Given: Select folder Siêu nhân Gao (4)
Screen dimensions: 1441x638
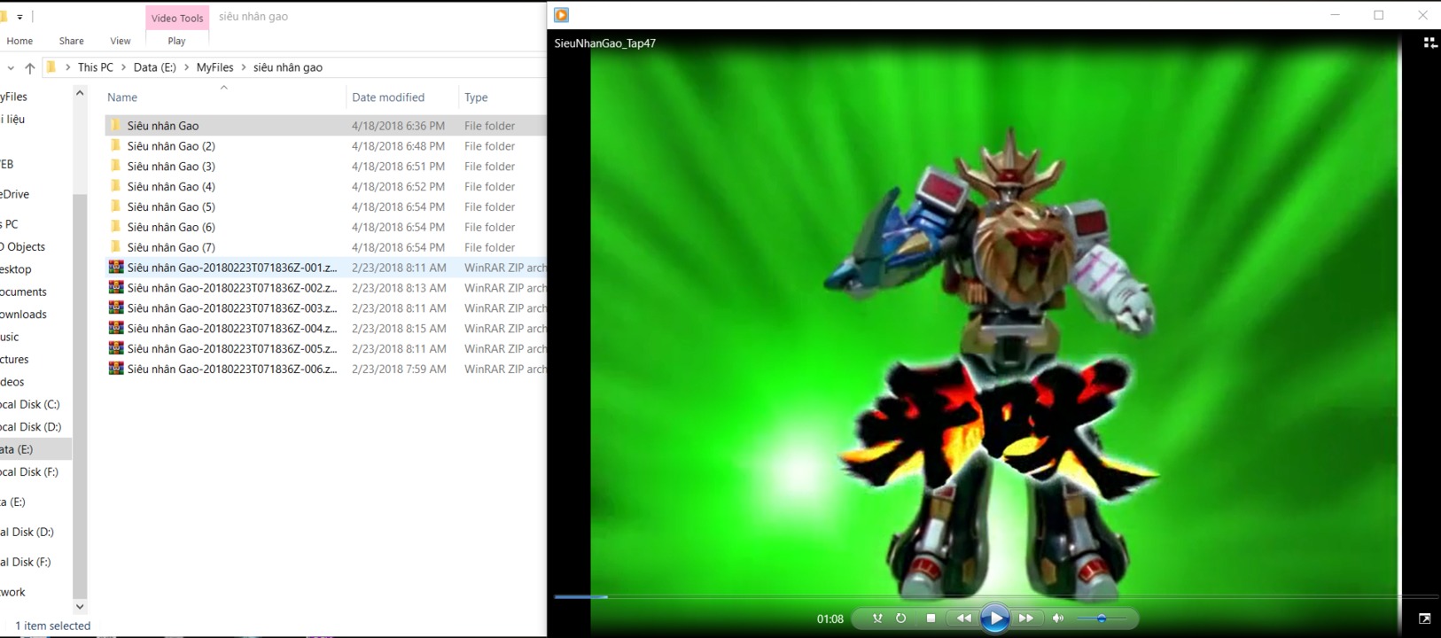Looking at the screenshot, I should pyautogui.click(x=171, y=187).
